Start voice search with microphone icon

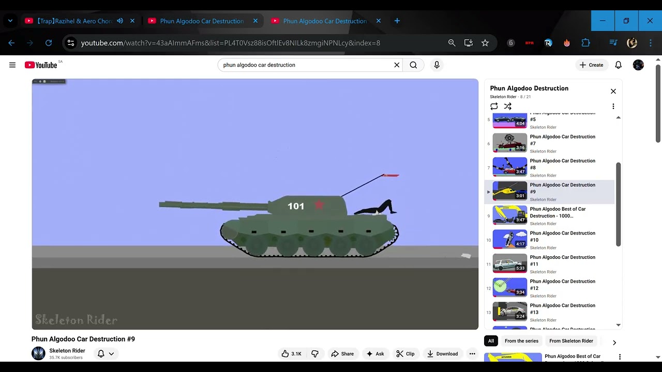(437, 65)
